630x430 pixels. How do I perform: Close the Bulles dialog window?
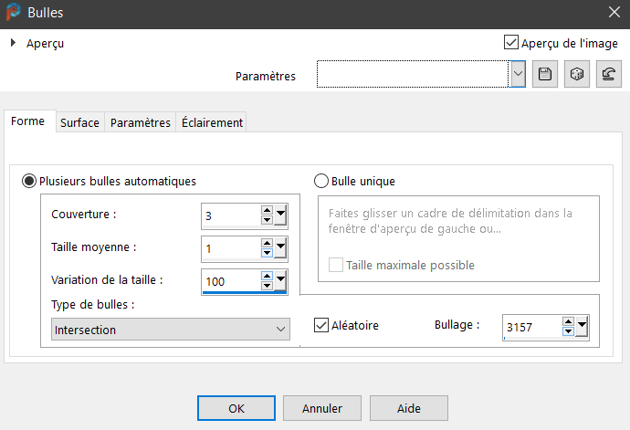coord(613,13)
